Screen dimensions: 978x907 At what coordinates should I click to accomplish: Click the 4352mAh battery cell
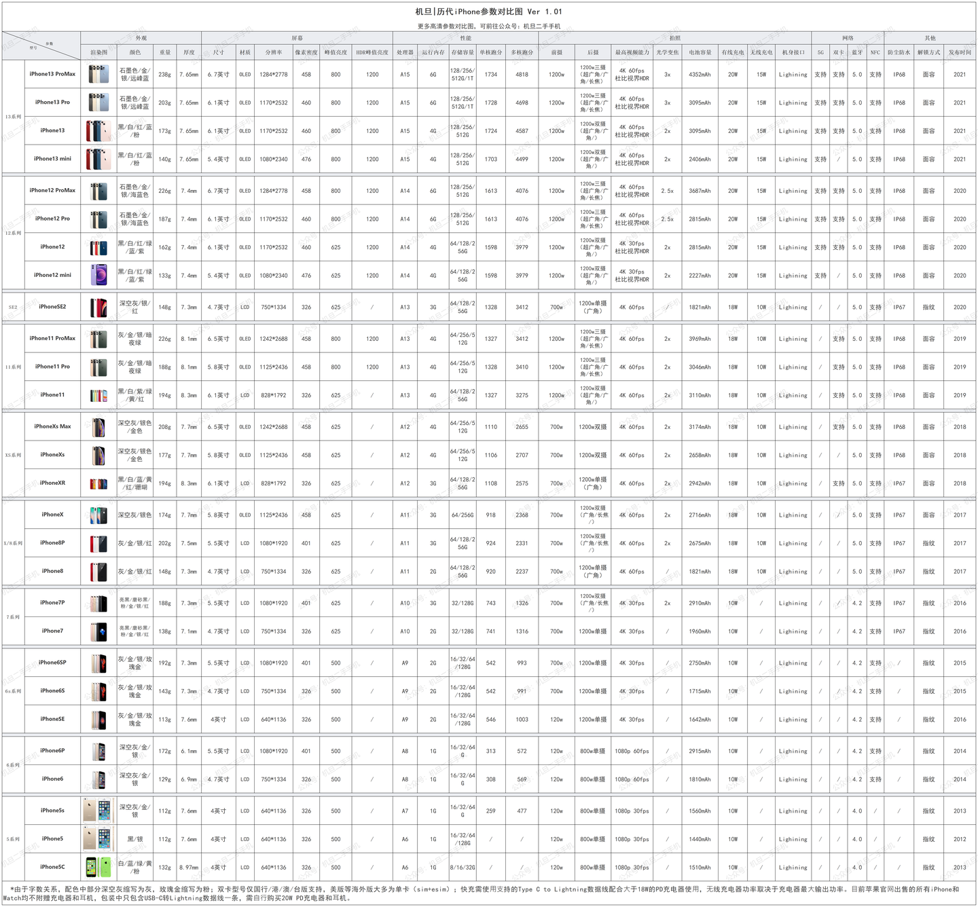700,75
